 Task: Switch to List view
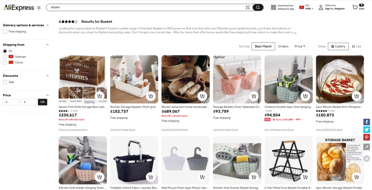pyautogui.click(x=356, y=47)
